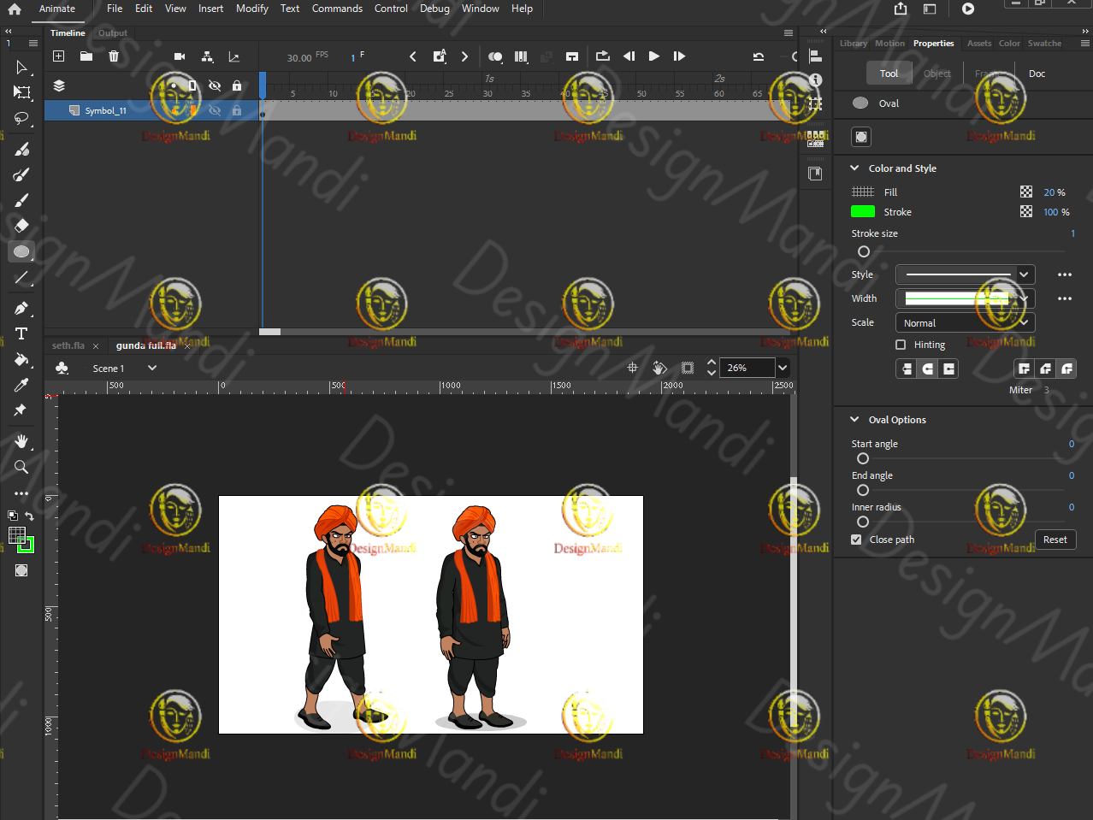This screenshot has width=1093, height=820.
Task: Uncheck Close path in Oval Options
Action: (x=856, y=540)
